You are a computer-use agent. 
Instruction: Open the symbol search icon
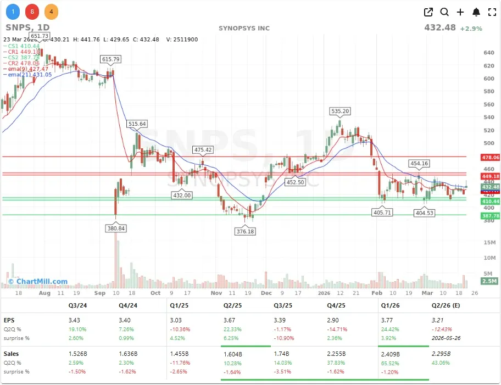444,12
